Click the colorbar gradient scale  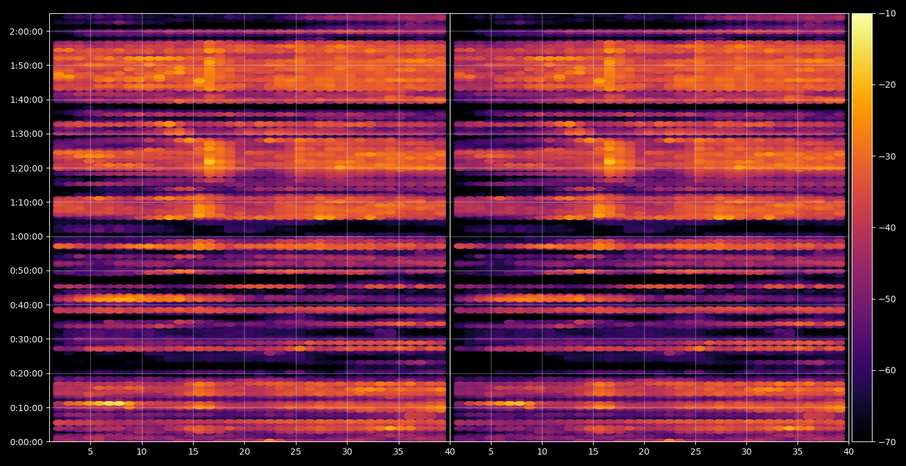click(862, 228)
